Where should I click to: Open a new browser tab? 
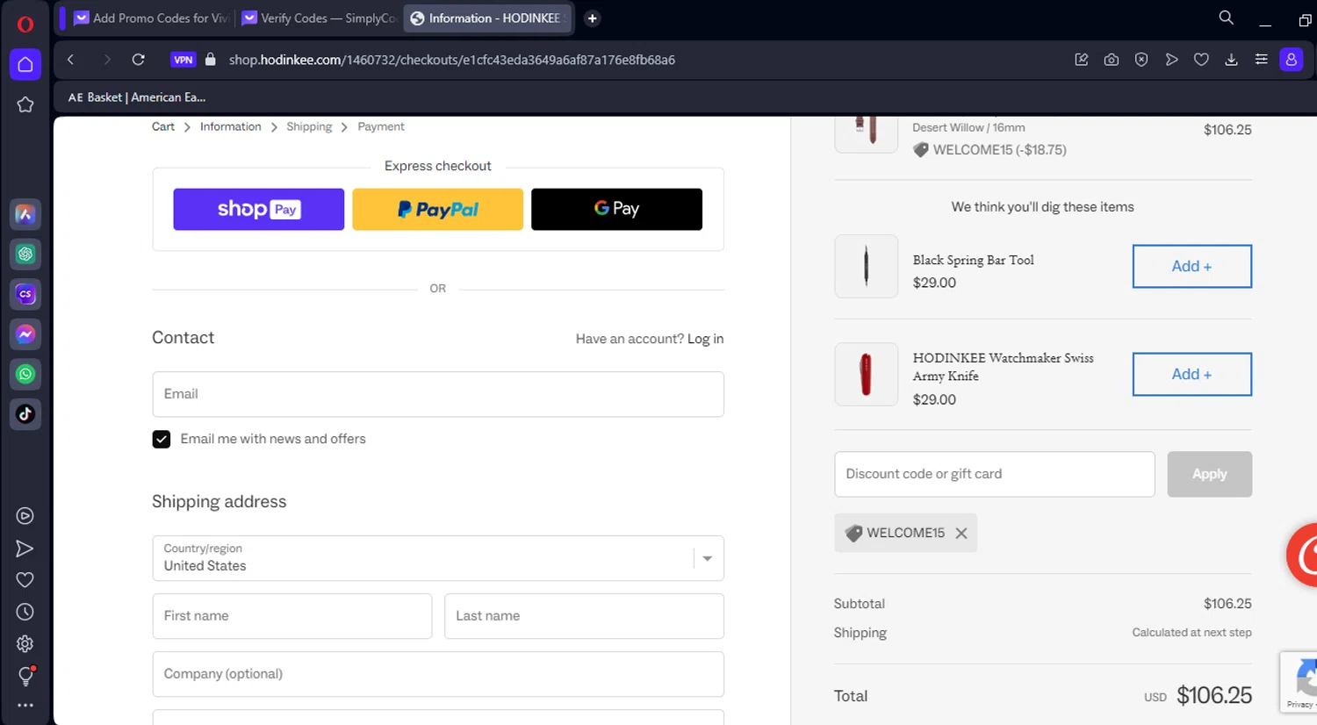593,18
